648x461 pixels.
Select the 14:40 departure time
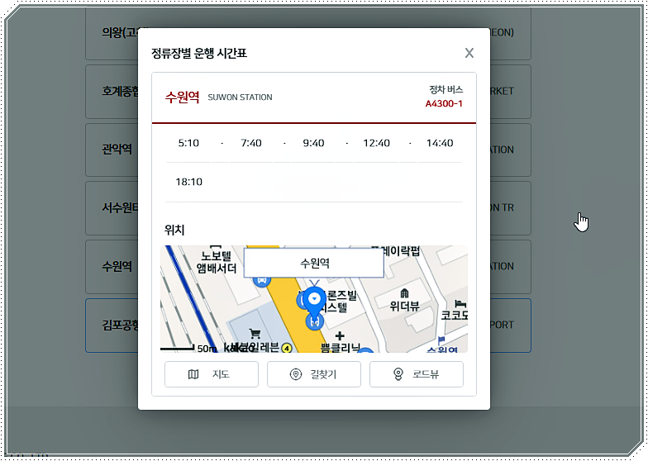(x=440, y=143)
